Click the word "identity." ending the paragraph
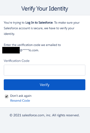 click(x=9, y=34)
